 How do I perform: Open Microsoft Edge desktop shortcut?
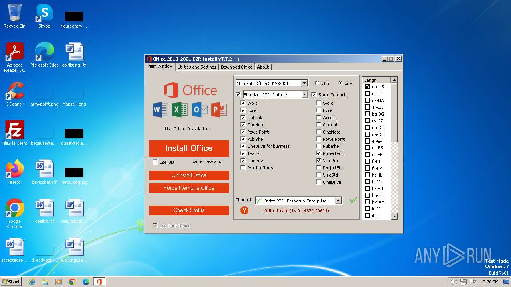[44, 55]
